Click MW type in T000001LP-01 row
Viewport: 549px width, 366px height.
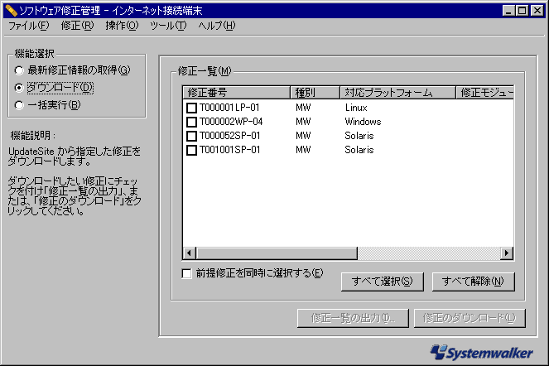pos(303,108)
